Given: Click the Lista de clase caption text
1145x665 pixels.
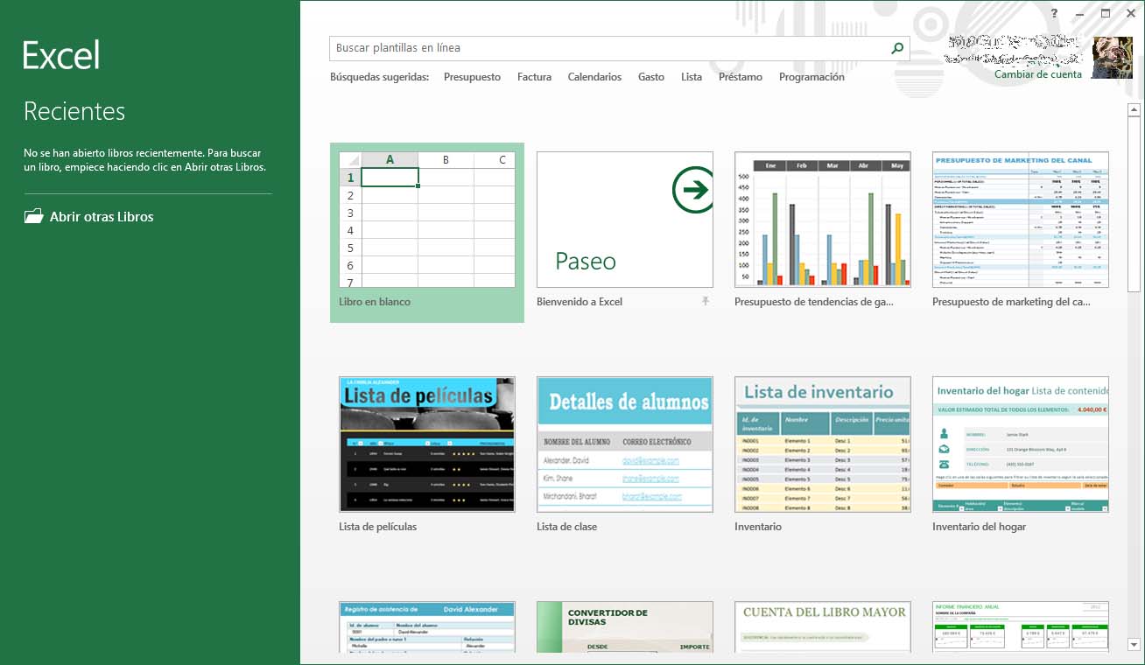Looking at the screenshot, I should point(567,527).
